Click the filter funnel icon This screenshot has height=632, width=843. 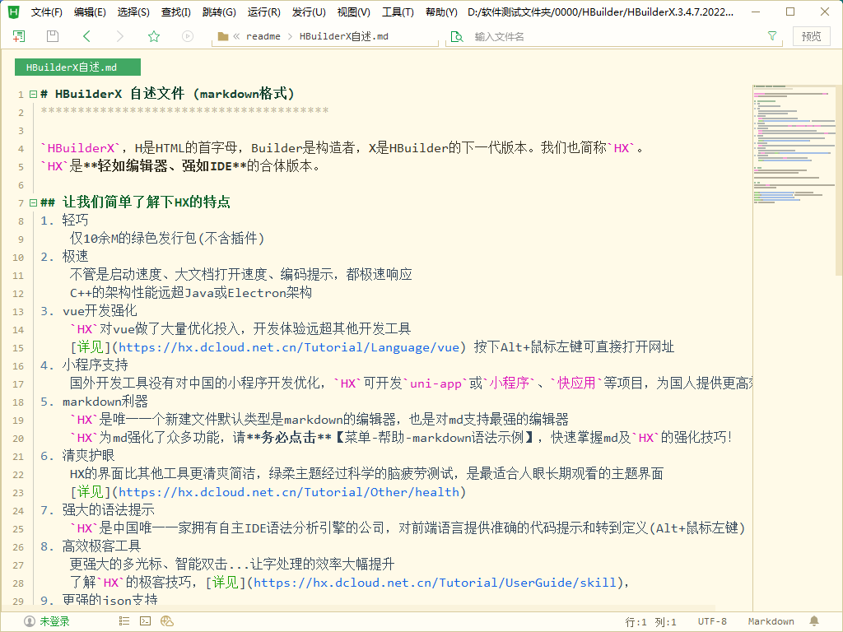[x=771, y=36]
